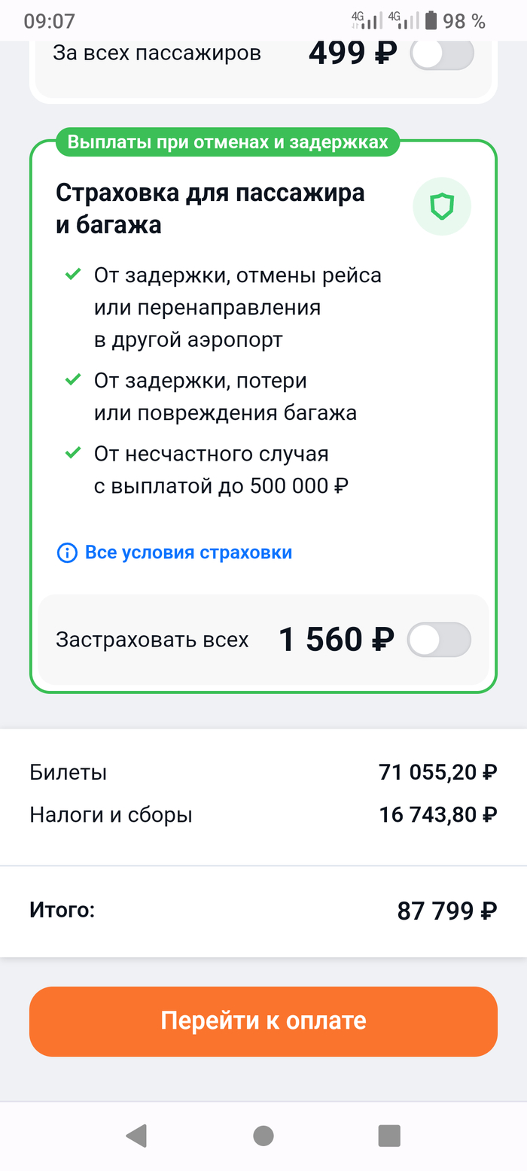The height and width of the screenshot is (1171, 527).
Task: Tap the 1 560 ₽ insurance price
Action: 337,640
